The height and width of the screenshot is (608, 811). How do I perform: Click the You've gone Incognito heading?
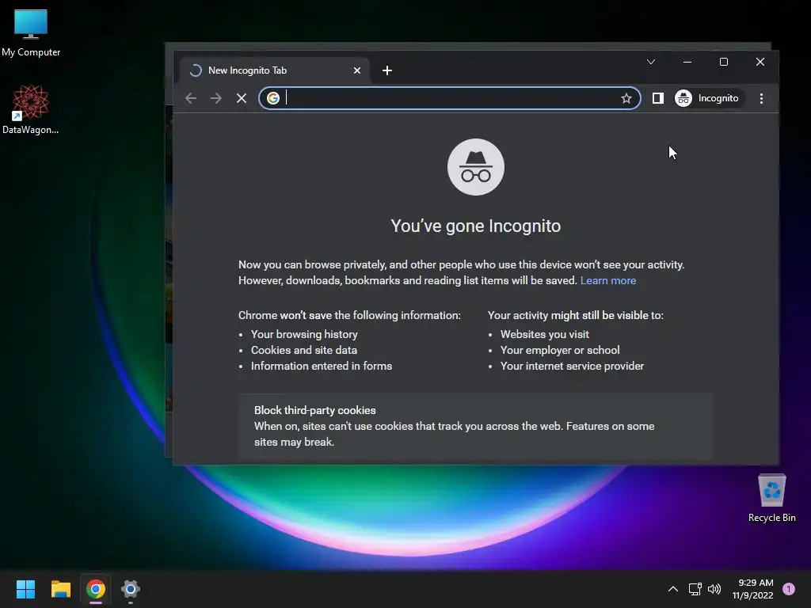click(x=475, y=226)
